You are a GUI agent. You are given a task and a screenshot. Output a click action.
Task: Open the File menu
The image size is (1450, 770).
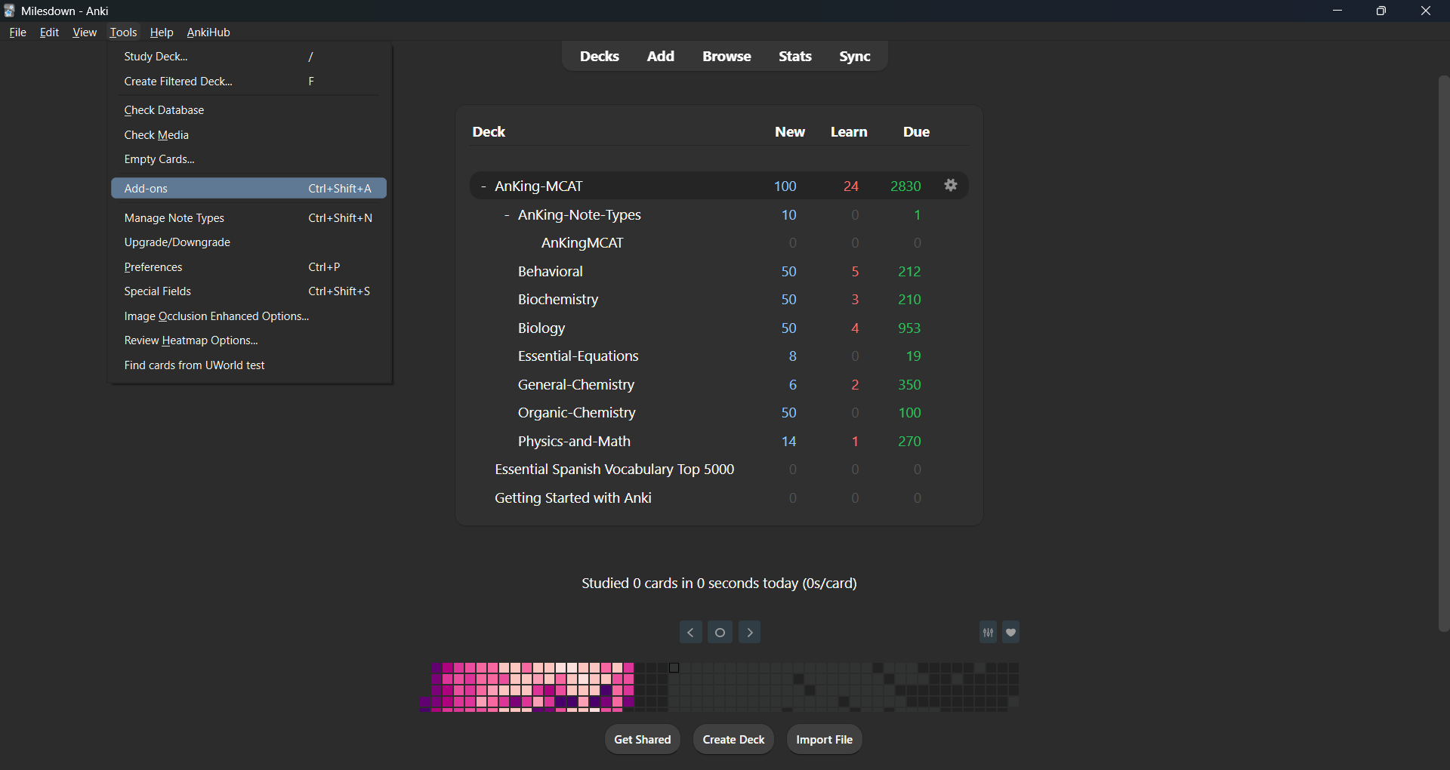17,32
